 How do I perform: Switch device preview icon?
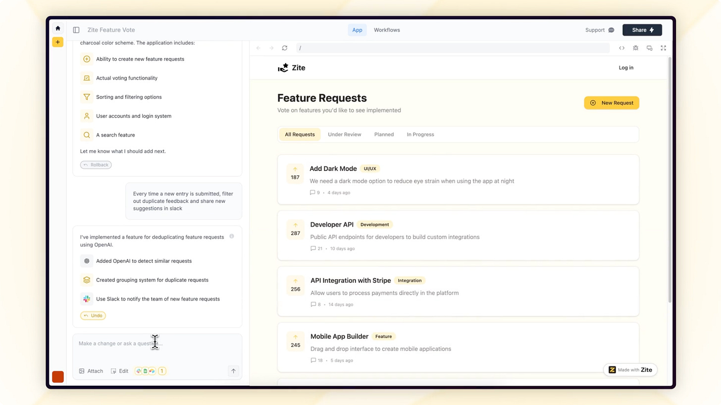(649, 48)
